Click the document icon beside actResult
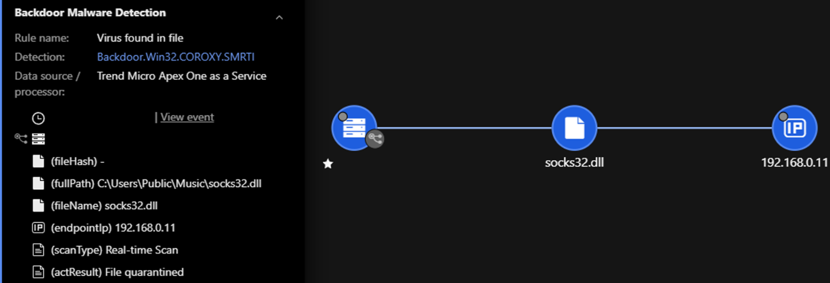The width and height of the screenshot is (830, 283). 38,272
